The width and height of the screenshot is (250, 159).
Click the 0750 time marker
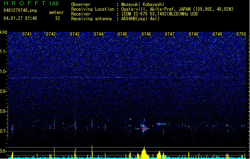pyautogui.click(x=241, y=34)
